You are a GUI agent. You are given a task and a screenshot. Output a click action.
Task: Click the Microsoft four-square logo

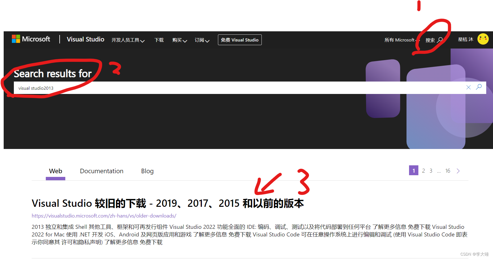point(16,39)
